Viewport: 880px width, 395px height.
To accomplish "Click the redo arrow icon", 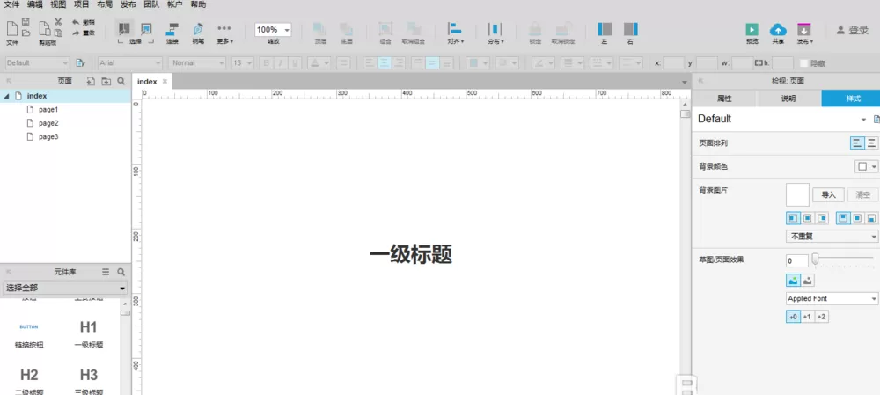I will click(76, 33).
